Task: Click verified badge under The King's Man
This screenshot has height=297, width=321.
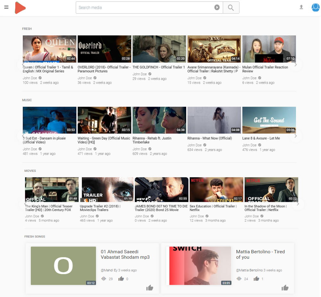Action: click(42, 216)
